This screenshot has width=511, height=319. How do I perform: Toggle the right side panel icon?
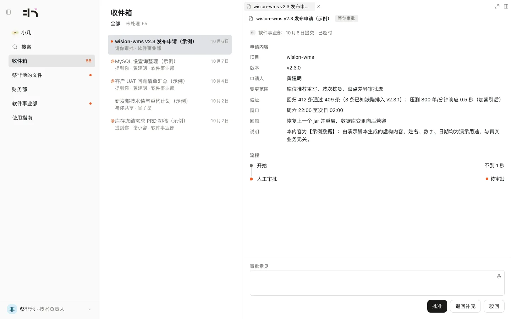pyautogui.click(x=506, y=6)
